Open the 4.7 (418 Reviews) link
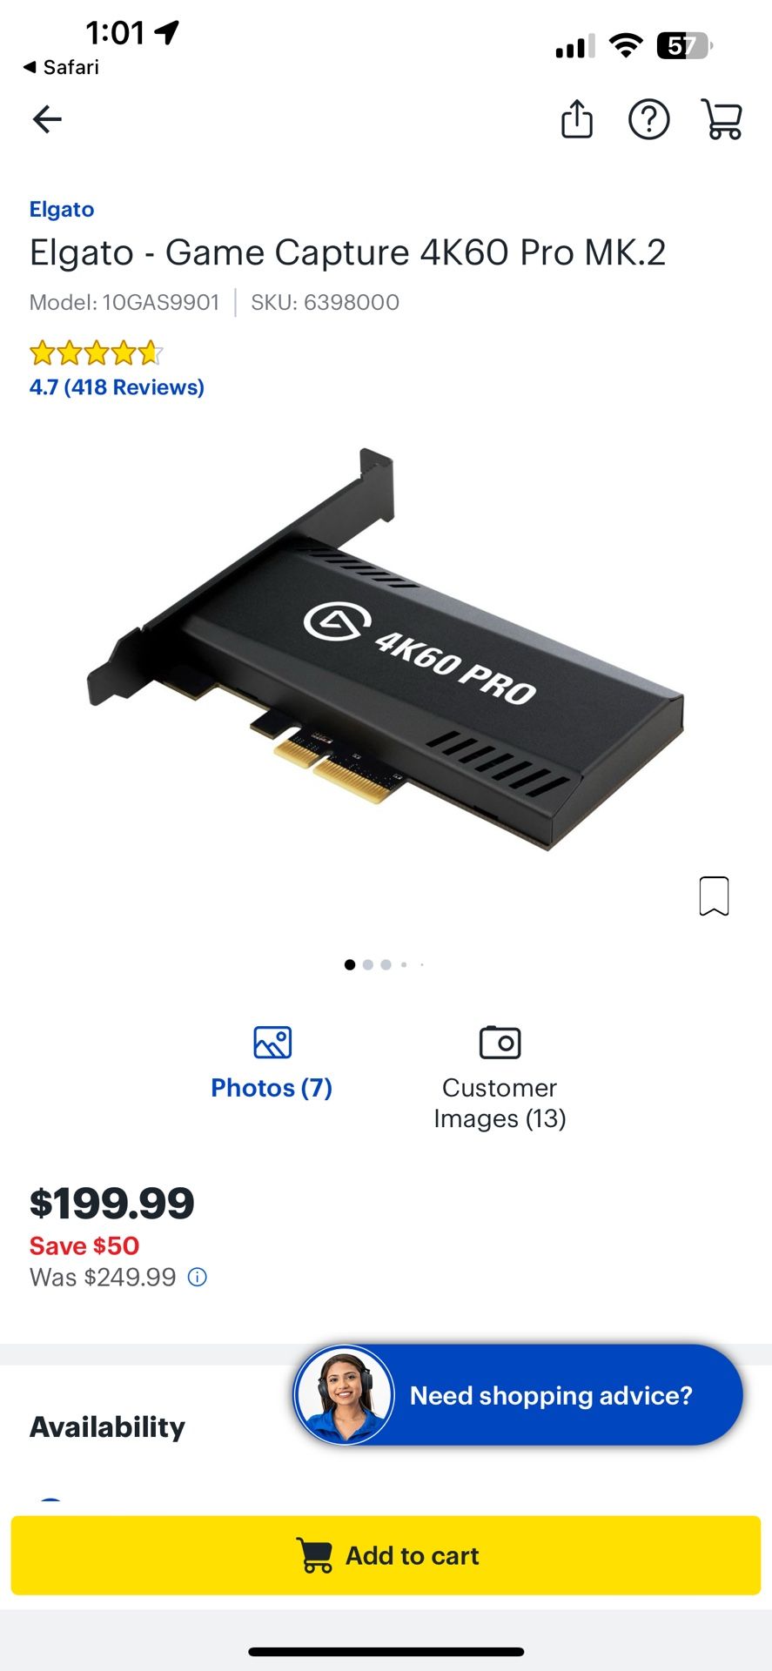 click(117, 387)
